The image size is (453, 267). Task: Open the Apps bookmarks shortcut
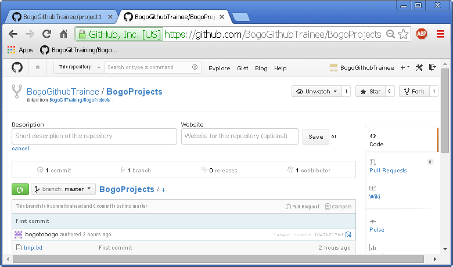[x=20, y=50]
